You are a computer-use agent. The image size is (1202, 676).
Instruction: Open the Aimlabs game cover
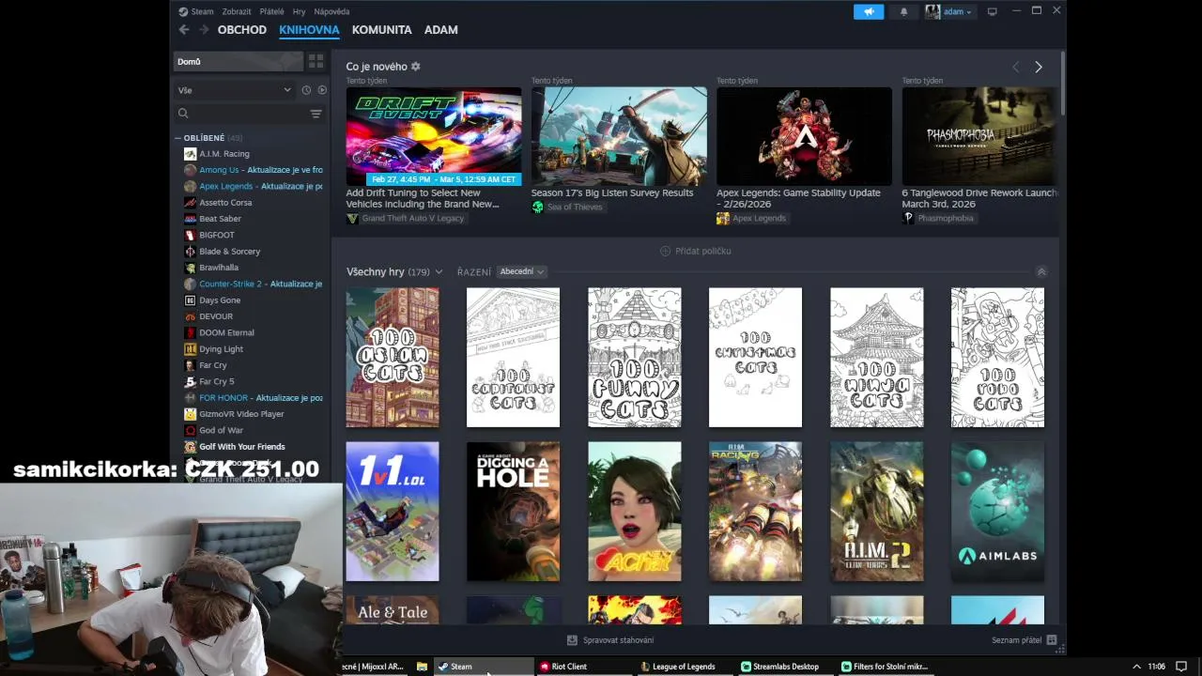[x=997, y=512]
